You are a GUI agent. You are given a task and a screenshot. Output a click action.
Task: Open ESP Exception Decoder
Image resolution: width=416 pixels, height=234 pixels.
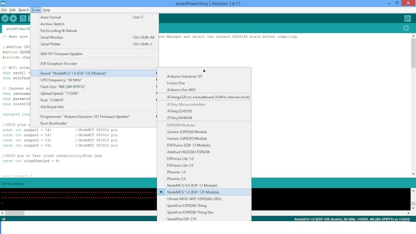94,64
